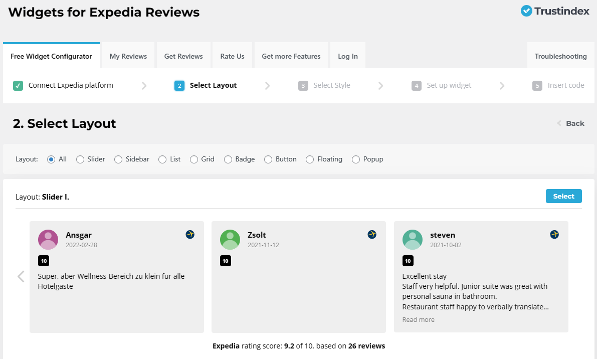This screenshot has width=597, height=359.
Task: Open the Troubleshooting tab
Action: [x=561, y=56]
